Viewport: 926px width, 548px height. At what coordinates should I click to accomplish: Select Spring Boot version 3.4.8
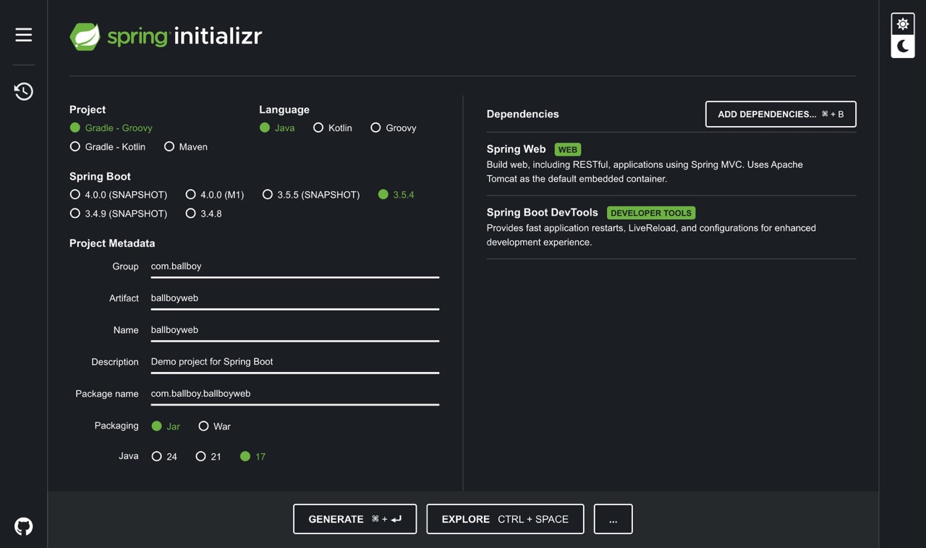pos(191,214)
